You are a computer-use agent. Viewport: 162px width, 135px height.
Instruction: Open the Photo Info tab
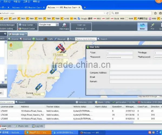pyautogui.click(x=22, y=126)
